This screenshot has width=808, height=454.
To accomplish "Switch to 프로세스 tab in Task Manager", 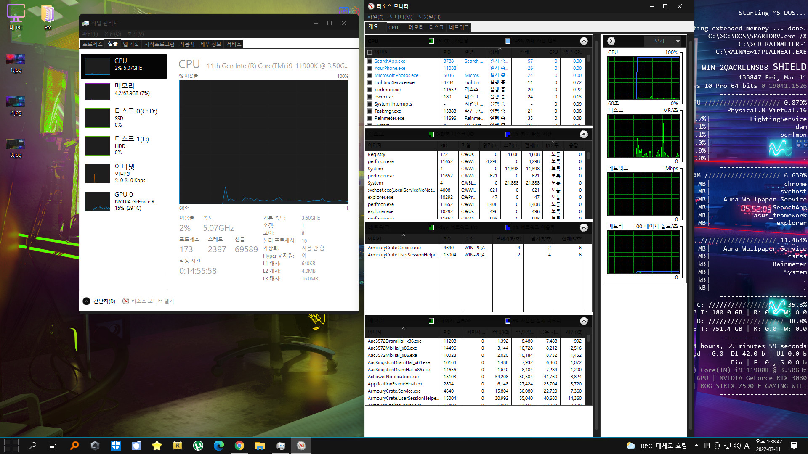I will 92,44.
